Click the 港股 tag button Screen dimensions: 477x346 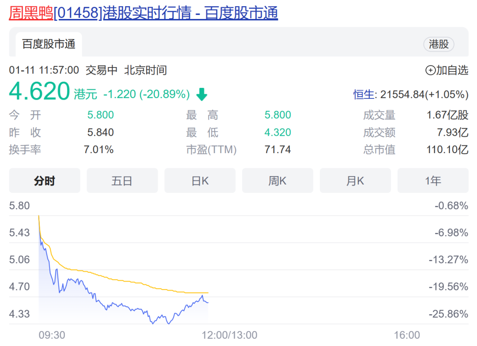439,44
